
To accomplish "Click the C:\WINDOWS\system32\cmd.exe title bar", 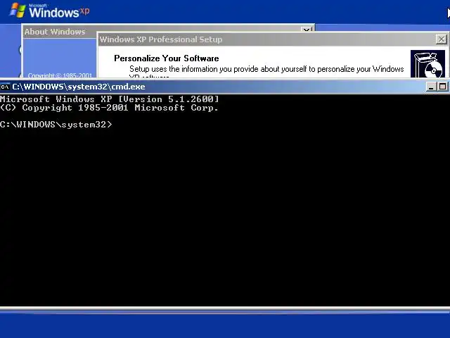I will (225, 87).
